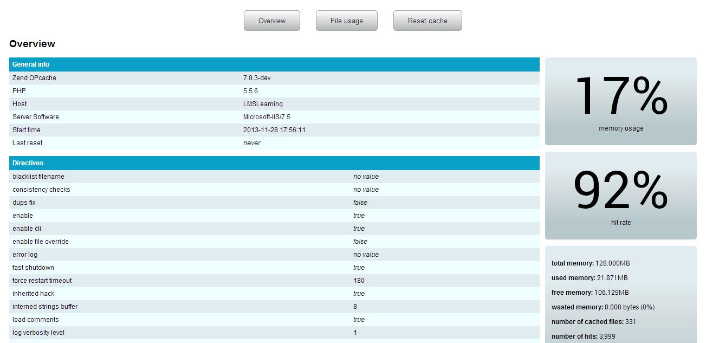Image resolution: width=706 pixels, height=343 pixels.
Task: Click the hit rate caption
Action: [621, 223]
